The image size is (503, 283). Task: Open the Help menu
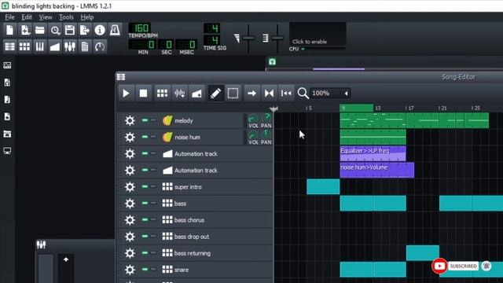87,17
